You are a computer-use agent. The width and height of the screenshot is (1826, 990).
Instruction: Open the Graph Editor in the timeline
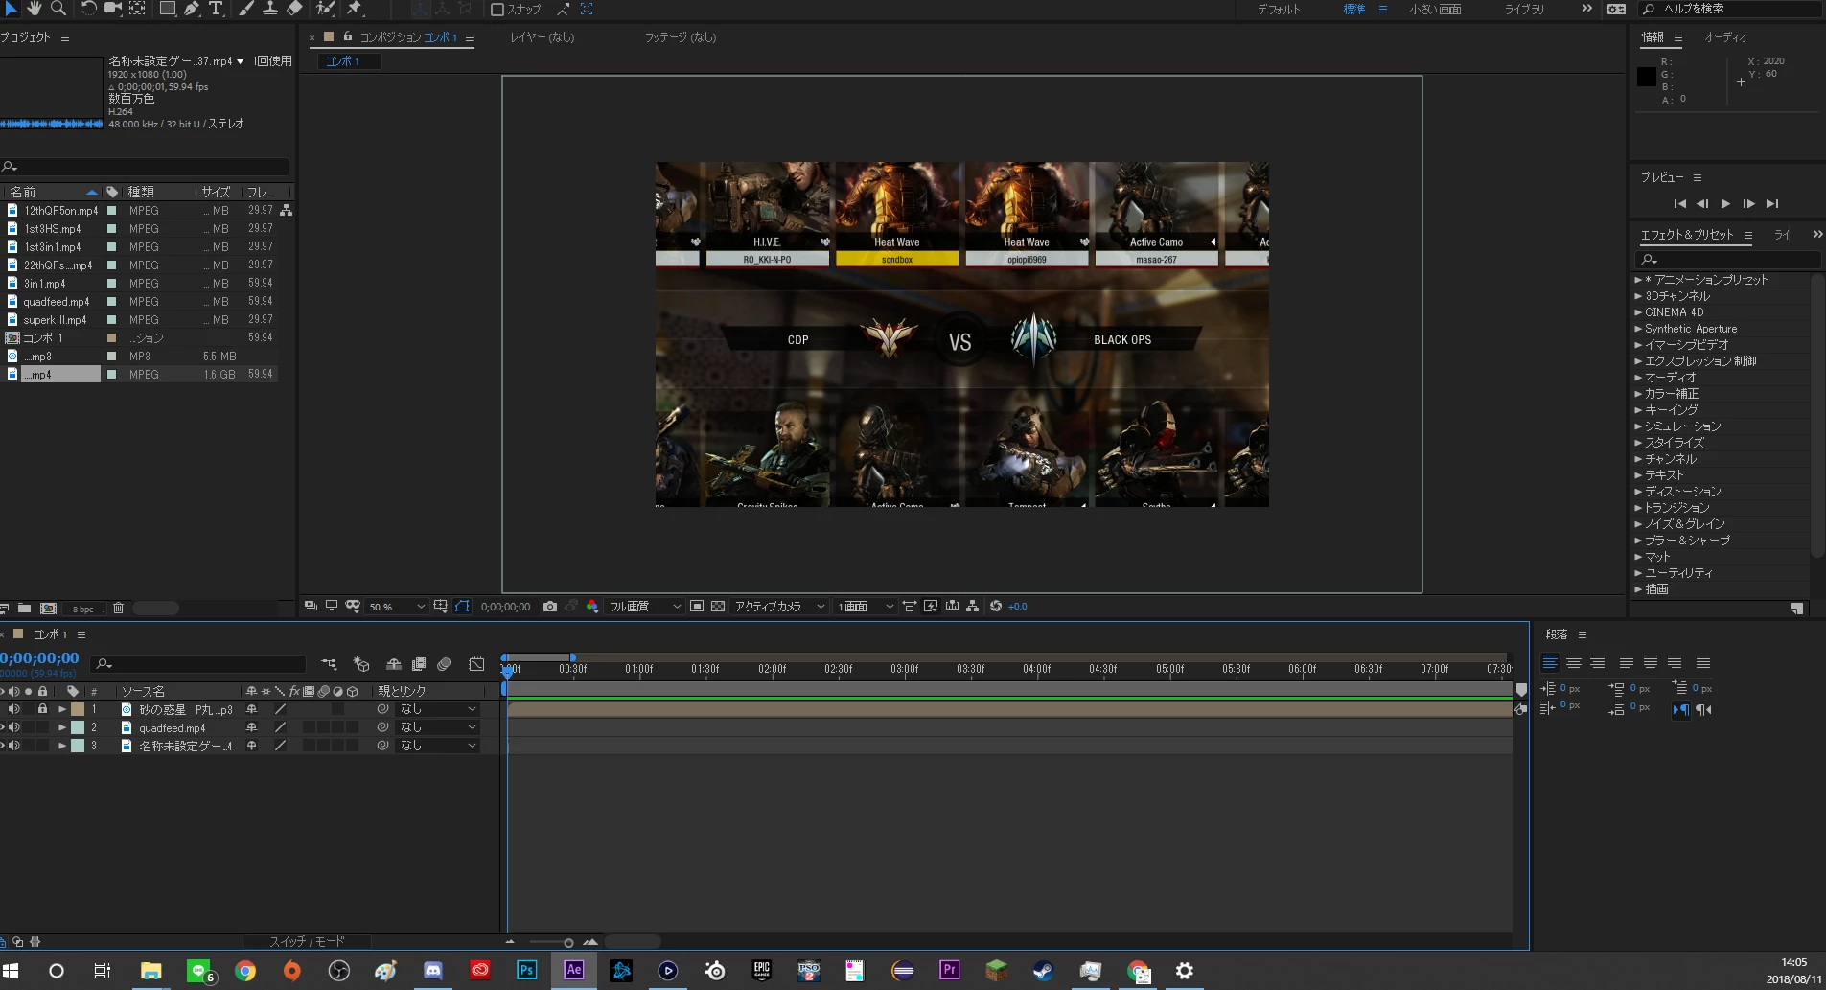click(x=476, y=663)
